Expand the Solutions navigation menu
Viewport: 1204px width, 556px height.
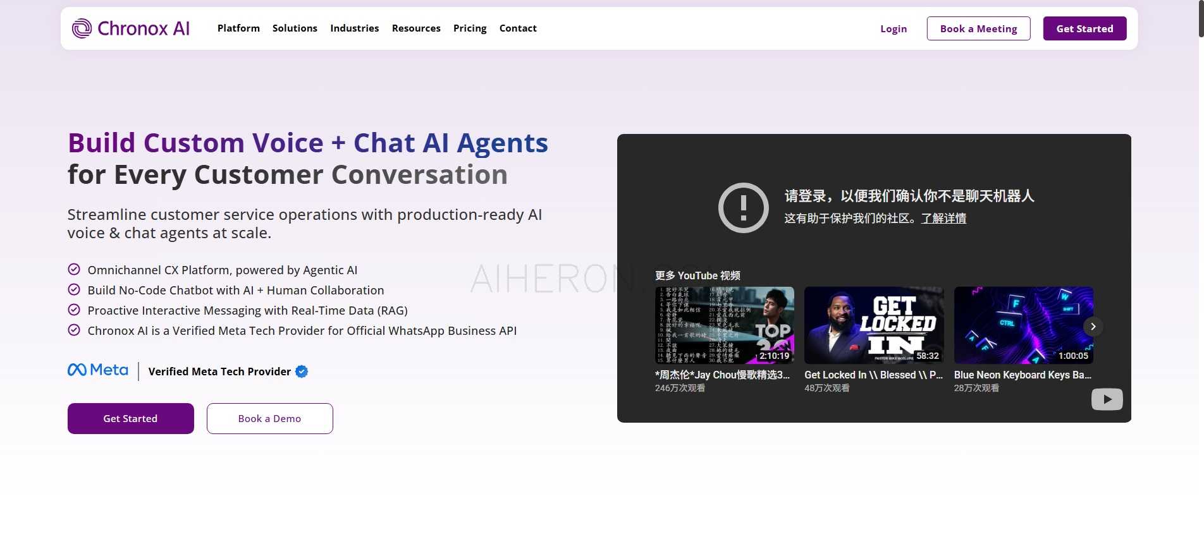pos(295,28)
